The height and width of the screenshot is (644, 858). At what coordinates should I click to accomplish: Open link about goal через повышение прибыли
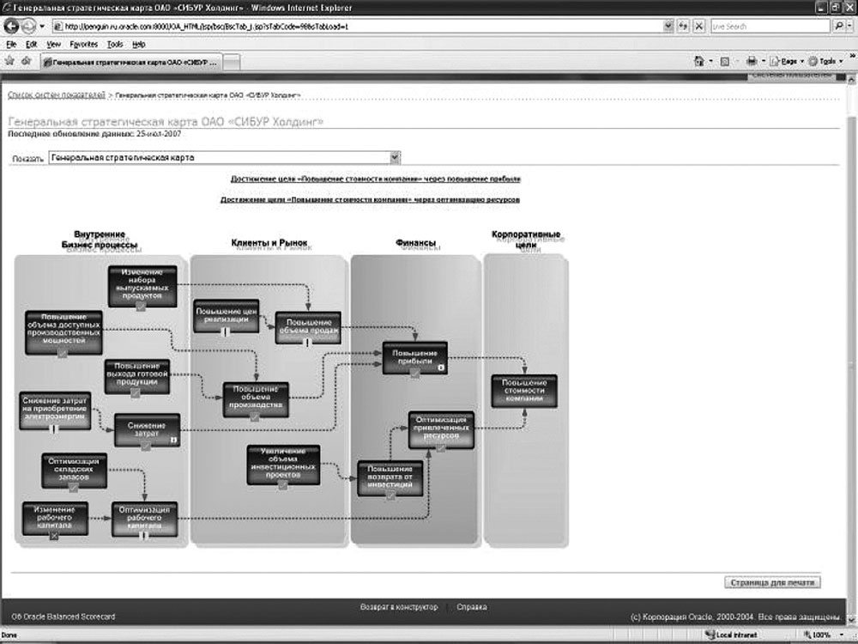[x=376, y=179]
